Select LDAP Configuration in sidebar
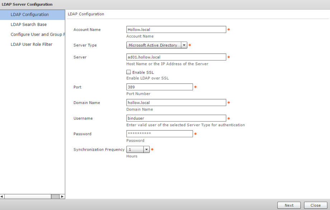 click(30, 15)
